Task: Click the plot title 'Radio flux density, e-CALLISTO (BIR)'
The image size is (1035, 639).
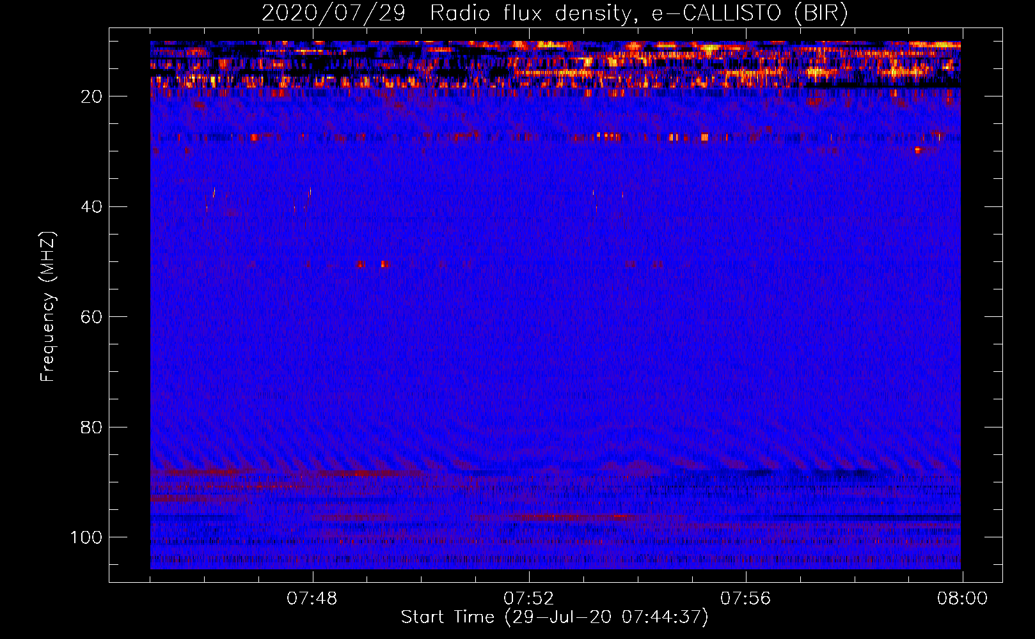Action: [x=639, y=13]
